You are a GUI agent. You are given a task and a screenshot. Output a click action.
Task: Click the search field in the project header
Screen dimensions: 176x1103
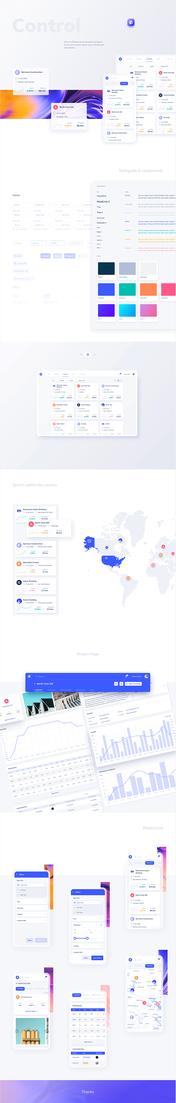[x=41, y=677]
